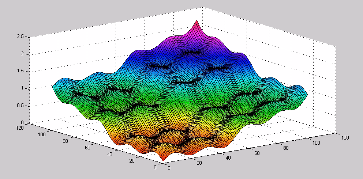Select the 40 label on the left-side axis
363x179 pixels.
click(110, 154)
